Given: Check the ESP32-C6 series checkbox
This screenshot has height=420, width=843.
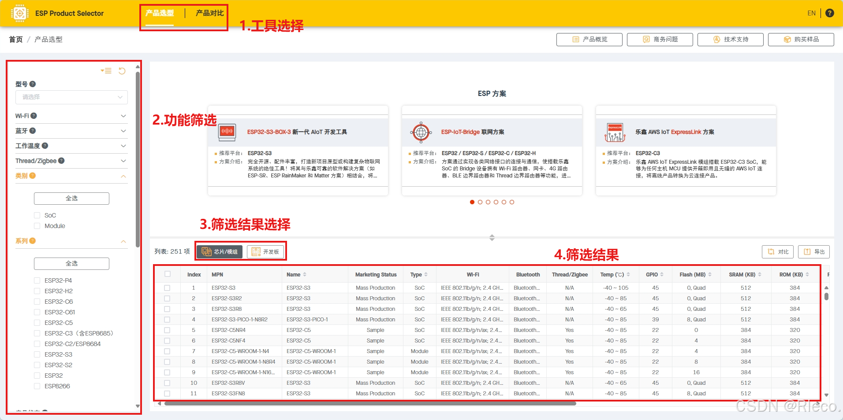Looking at the screenshot, I should pyautogui.click(x=37, y=302).
